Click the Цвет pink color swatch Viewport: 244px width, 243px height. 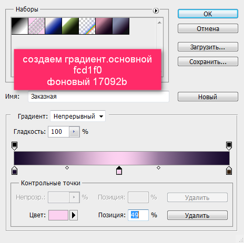[x=58, y=215]
